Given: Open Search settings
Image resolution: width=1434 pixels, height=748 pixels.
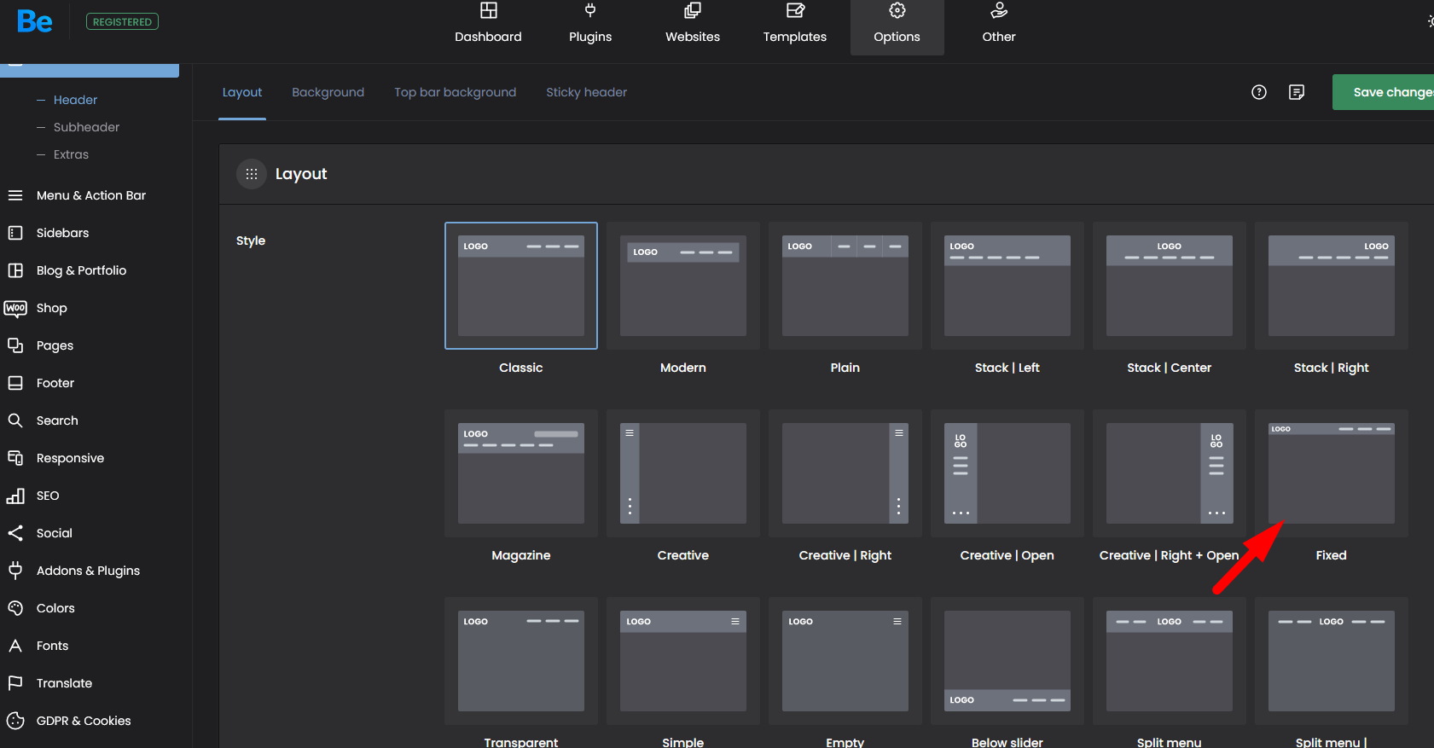Looking at the screenshot, I should click(x=57, y=420).
